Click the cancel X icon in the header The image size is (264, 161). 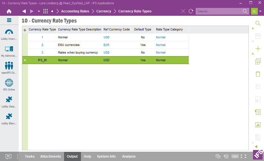(x=183, y=11)
